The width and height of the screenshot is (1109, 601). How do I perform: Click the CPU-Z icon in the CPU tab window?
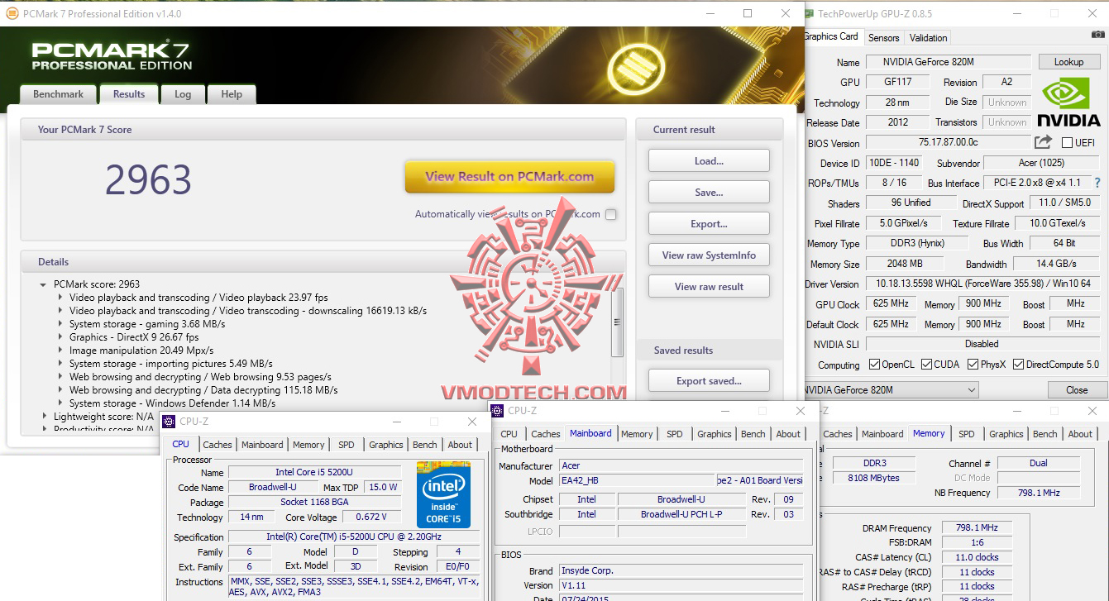pos(169,422)
